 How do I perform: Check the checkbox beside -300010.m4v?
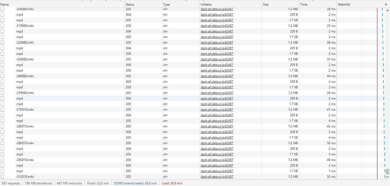[x=2, y=160]
